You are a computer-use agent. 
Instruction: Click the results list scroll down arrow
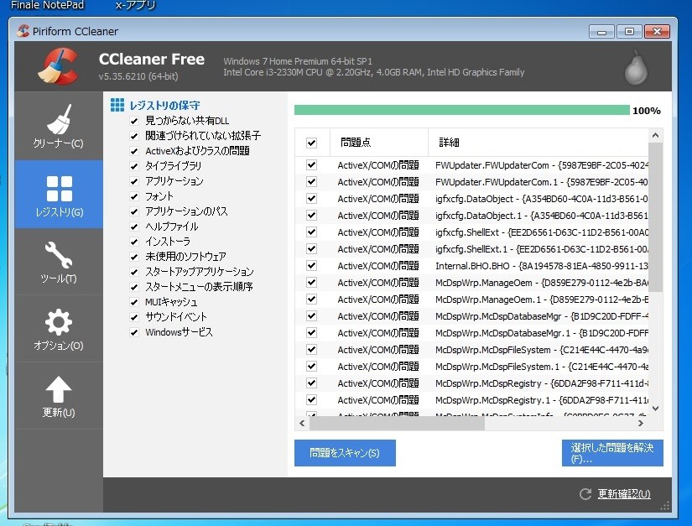pos(655,409)
